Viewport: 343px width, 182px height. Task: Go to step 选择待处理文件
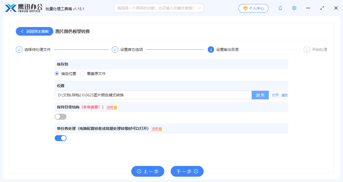tap(33, 50)
